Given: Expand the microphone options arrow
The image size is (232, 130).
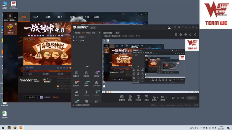Looking at the screenshot, I should click(x=158, y=97).
